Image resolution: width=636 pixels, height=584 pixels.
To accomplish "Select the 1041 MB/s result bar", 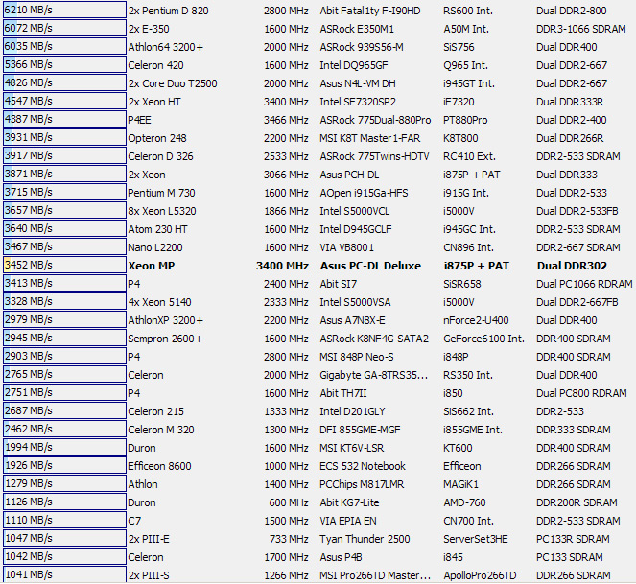I will click(x=63, y=575).
